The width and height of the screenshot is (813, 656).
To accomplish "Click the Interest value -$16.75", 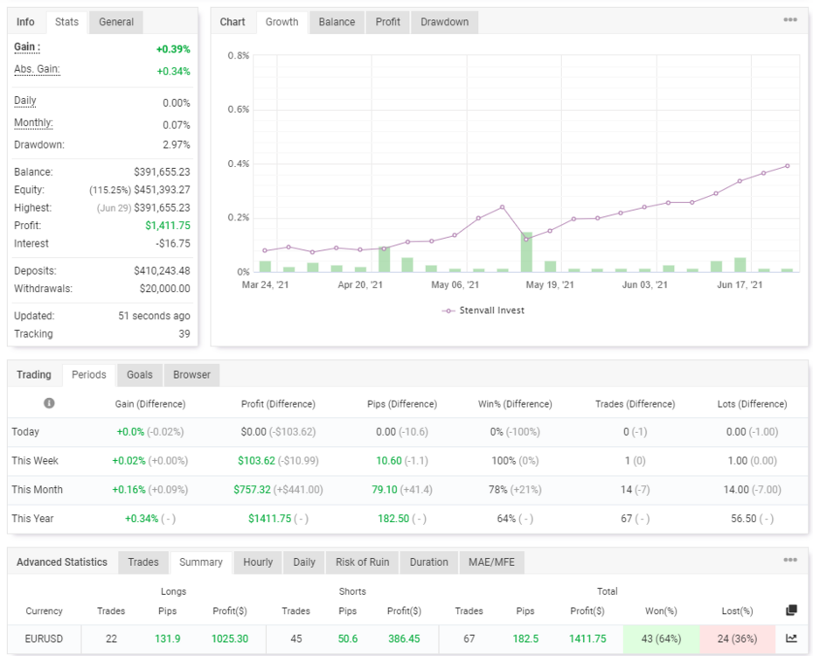I will click(173, 243).
